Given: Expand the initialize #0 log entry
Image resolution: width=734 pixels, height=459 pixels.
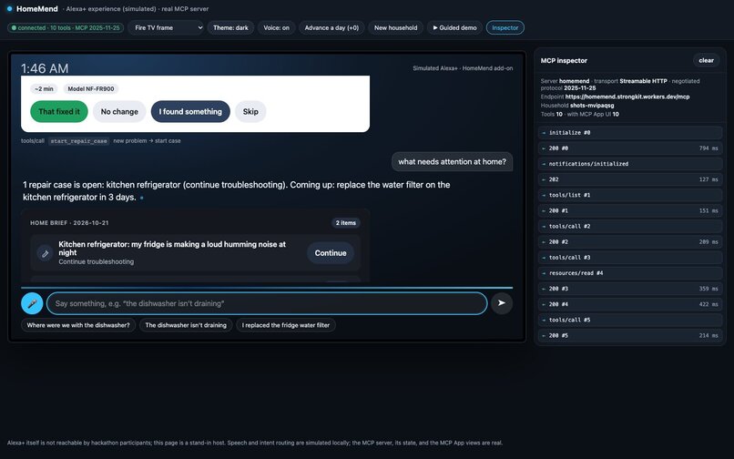Looking at the screenshot, I should (630, 133).
